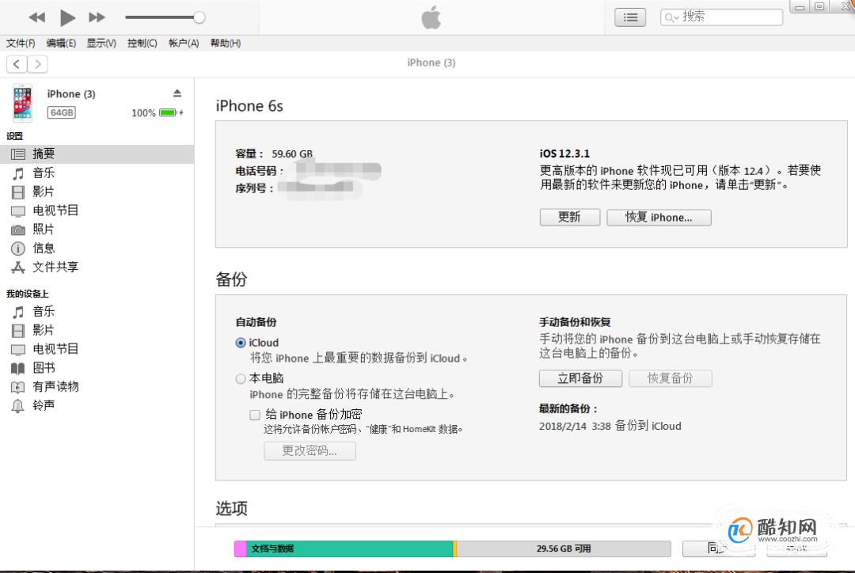855x573 pixels.
Task: Click the pink storage bar segment
Action: (x=241, y=549)
